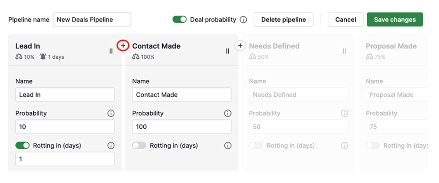Screen dimensions: 439x183
Task: Add a stage after Contact Made
Action: coord(240,46)
